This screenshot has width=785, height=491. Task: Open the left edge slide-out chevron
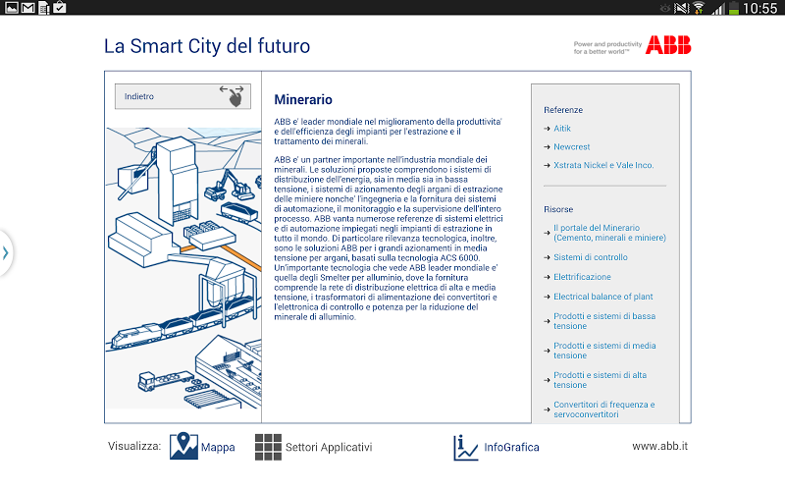(6, 253)
